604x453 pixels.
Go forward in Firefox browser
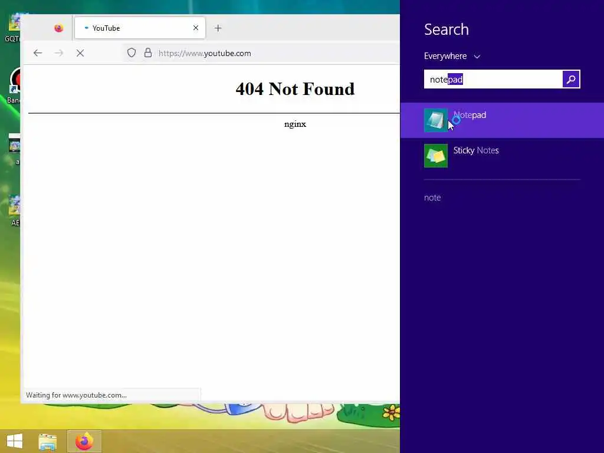59,53
